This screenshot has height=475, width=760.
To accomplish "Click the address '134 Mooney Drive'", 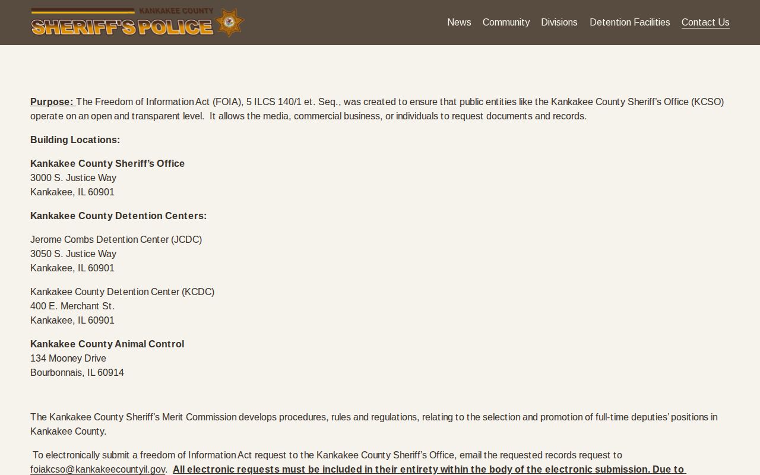I will tap(68, 358).
